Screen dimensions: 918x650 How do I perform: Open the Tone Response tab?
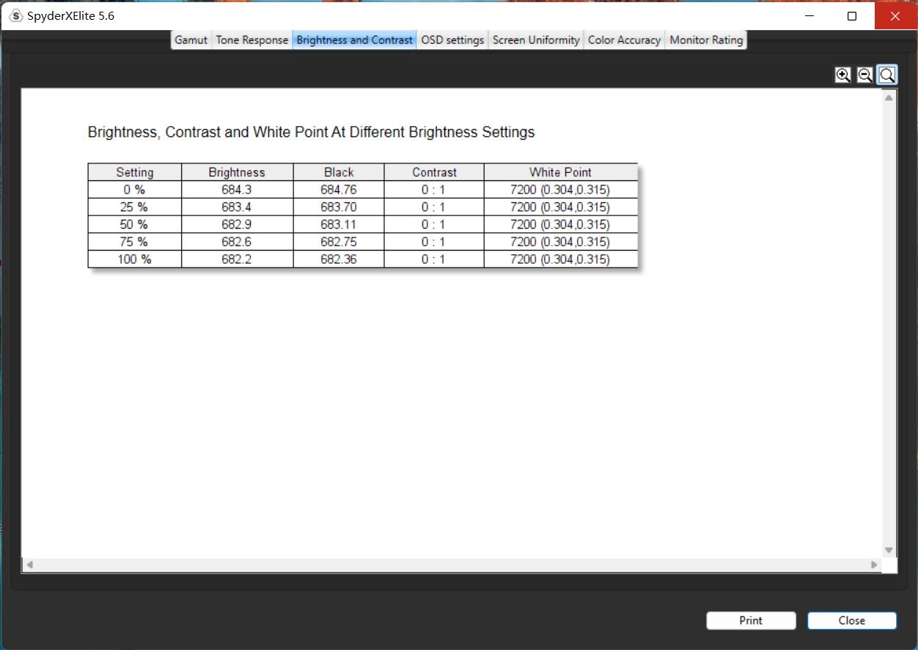(251, 40)
